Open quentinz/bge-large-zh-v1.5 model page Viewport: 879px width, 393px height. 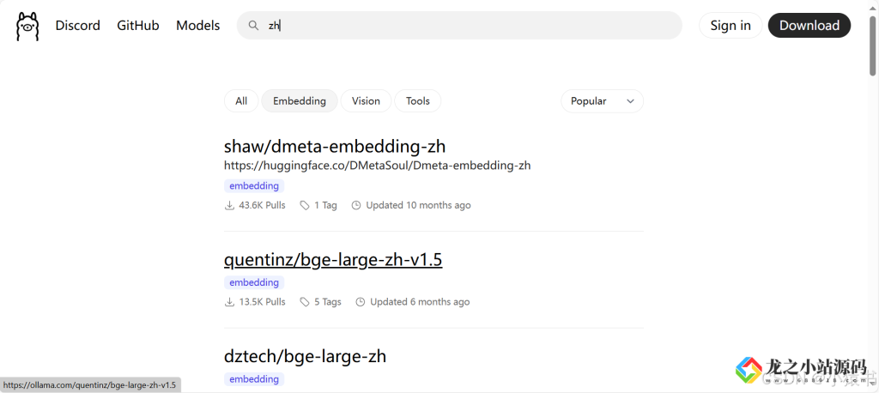pyautogui.click(x=333, y=260)
